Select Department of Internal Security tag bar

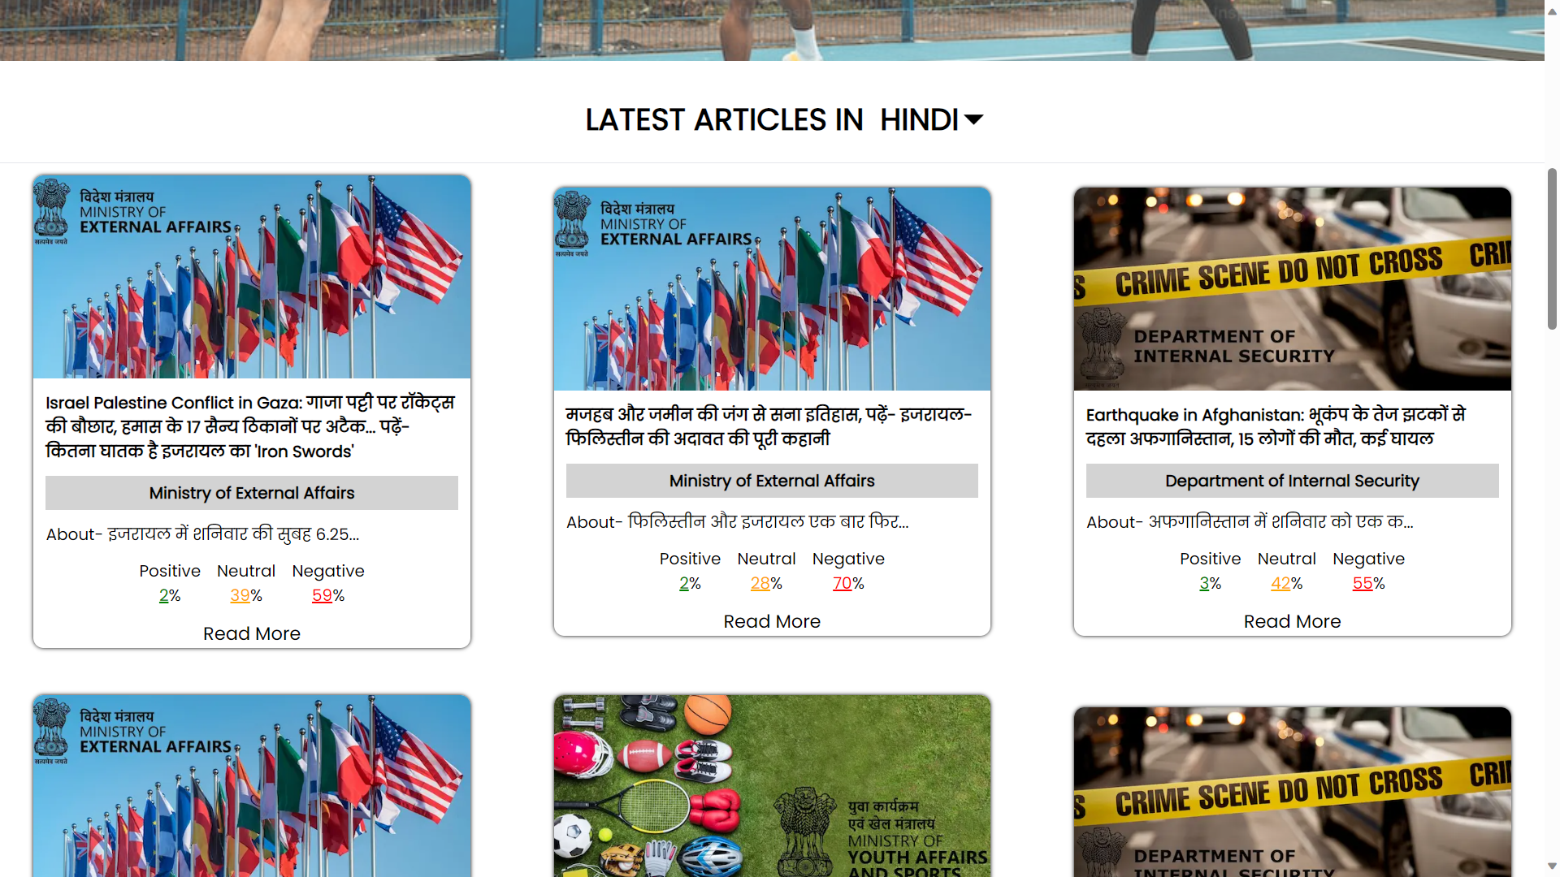1292,481
